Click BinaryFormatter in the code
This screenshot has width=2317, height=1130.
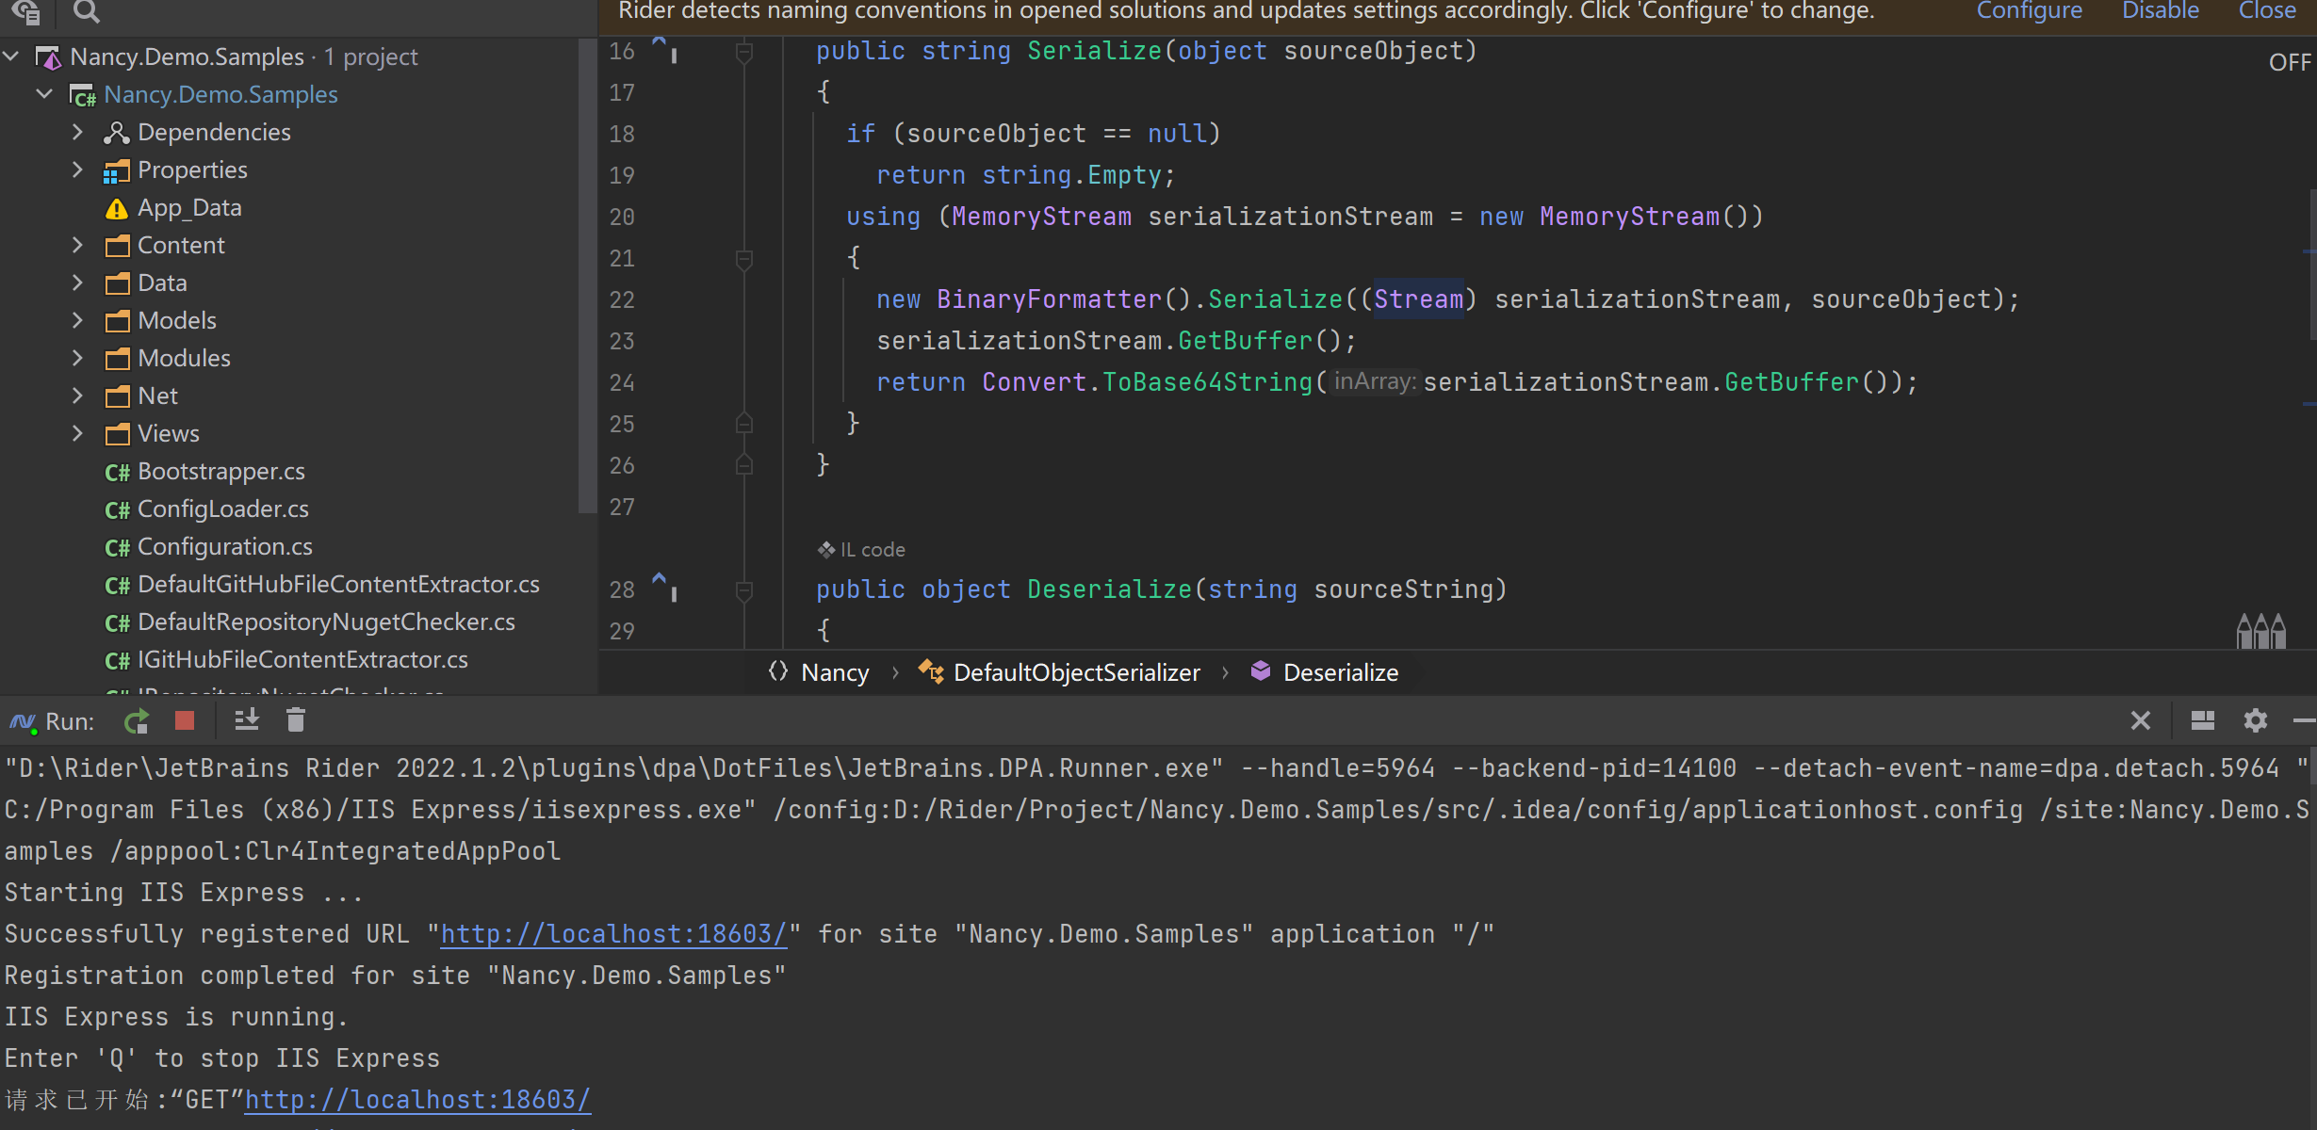tap(1049, 299)
